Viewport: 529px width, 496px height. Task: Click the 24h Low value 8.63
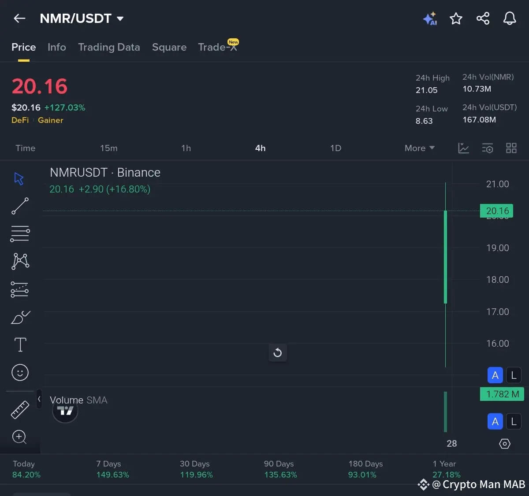tap(424, 121)
